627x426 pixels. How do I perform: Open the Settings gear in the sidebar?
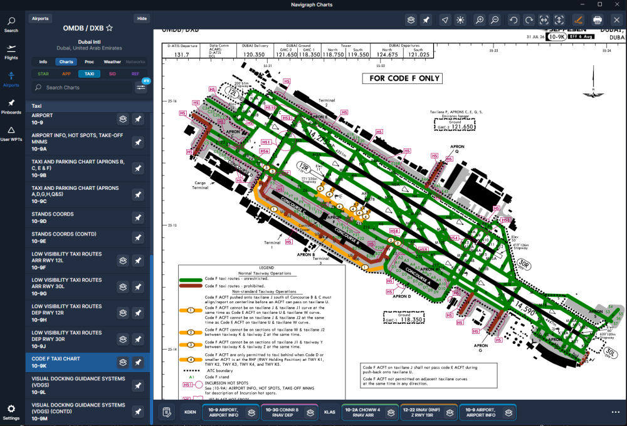[11, 412]
